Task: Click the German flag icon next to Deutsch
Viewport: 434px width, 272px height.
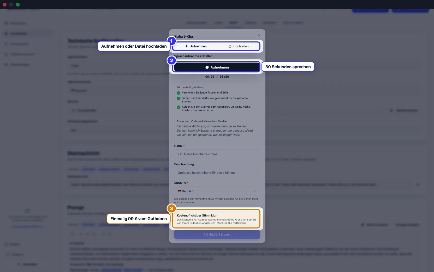Action: click(179, 191)
